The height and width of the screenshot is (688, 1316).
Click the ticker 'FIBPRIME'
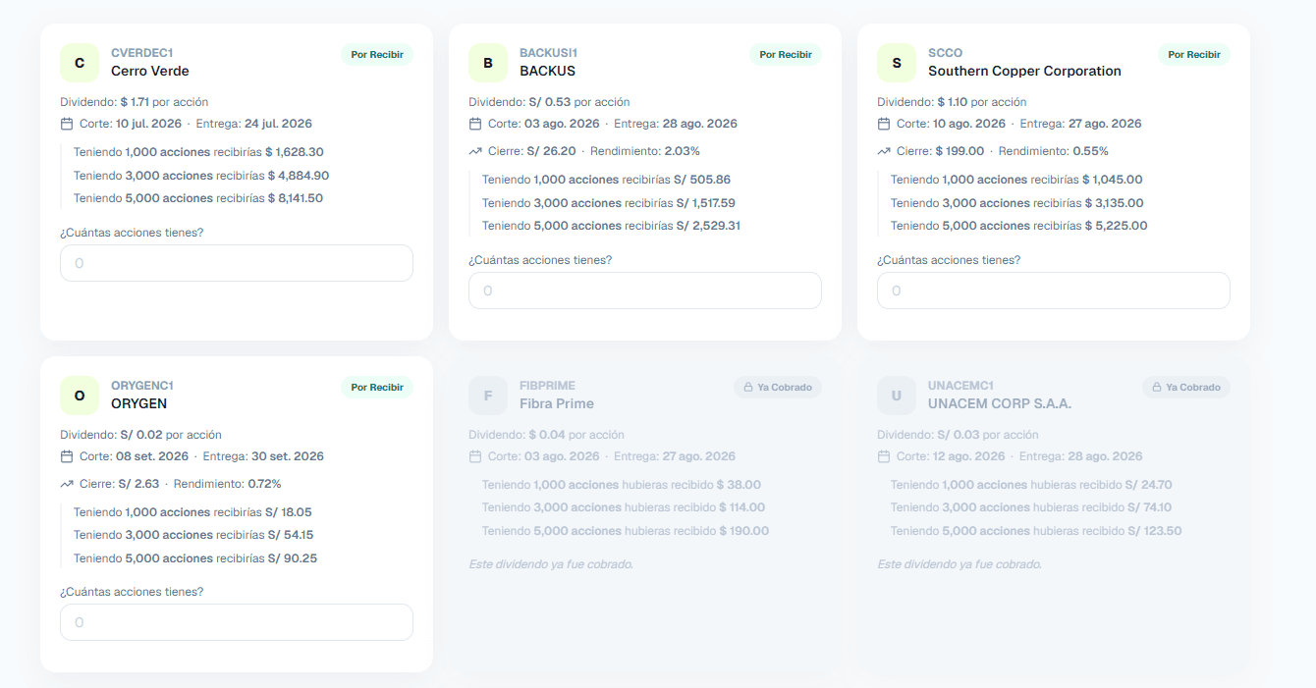(548, 386)
